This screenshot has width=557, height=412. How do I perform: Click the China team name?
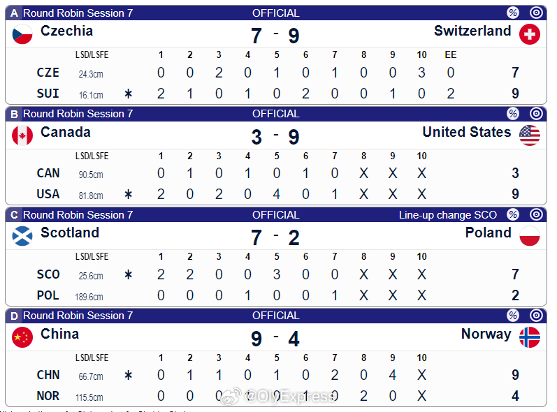(x=59, y=334)
